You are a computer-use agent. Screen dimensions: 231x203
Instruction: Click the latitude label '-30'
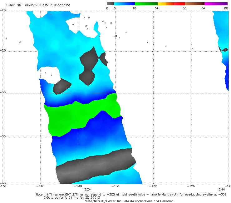tap(3, 92)
